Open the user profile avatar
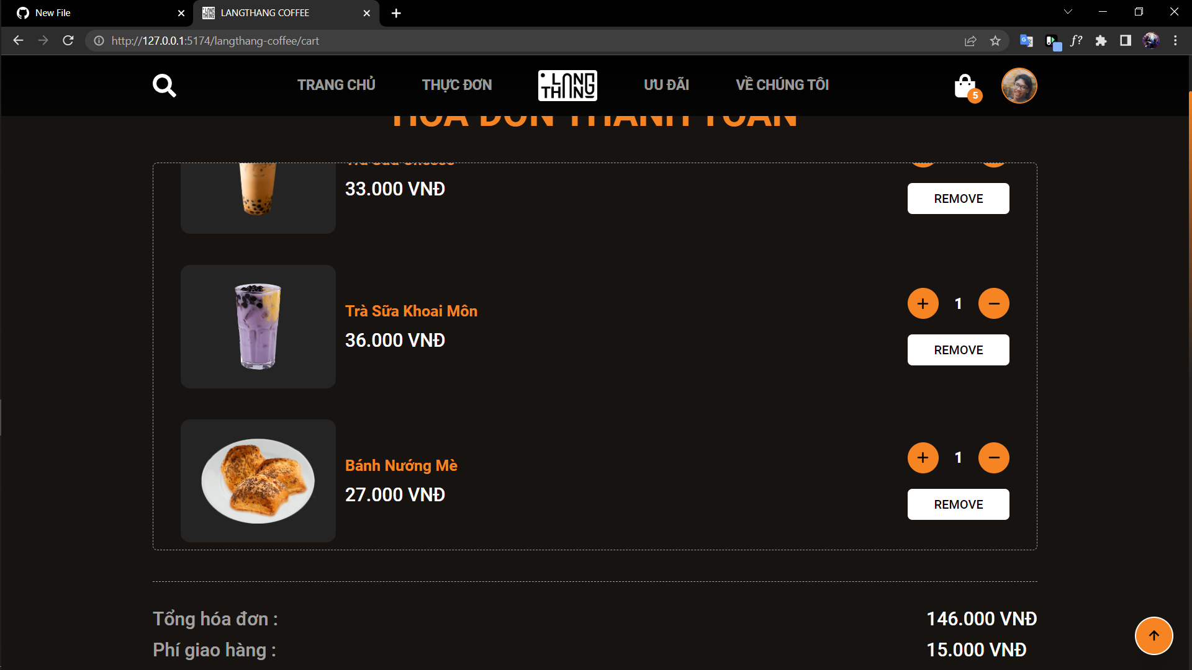The height and width of the screenshot is (670, 1192). (1019, 86)
